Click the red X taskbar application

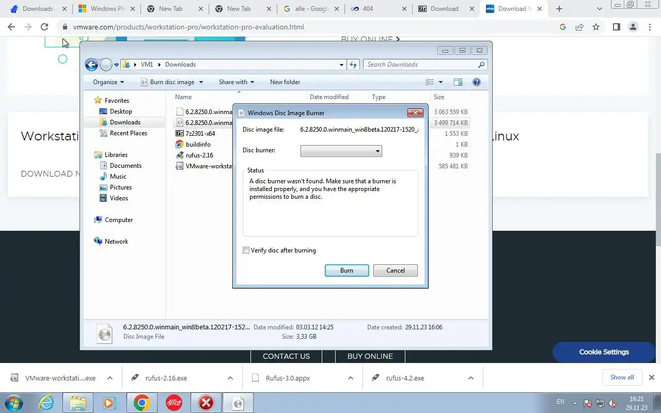point(206,403)
